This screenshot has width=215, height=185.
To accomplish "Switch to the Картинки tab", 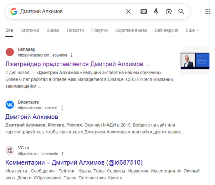I will [x=30, y=30].
